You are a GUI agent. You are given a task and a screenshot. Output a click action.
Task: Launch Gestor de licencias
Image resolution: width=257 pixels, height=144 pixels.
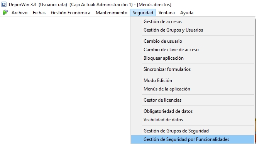(x=193, y=100)
